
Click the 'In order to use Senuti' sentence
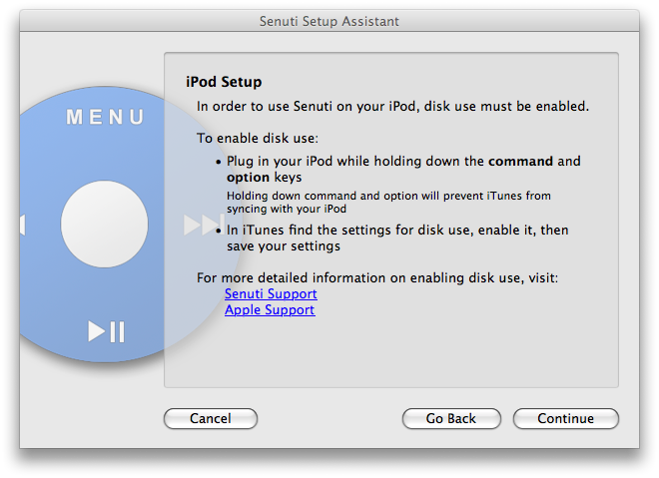point(393,106)
